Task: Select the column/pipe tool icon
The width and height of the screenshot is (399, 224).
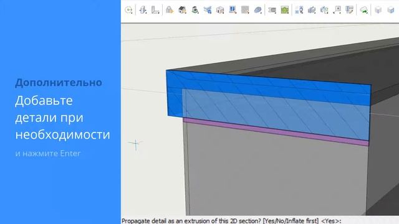Action: click(x=143, y=10)
